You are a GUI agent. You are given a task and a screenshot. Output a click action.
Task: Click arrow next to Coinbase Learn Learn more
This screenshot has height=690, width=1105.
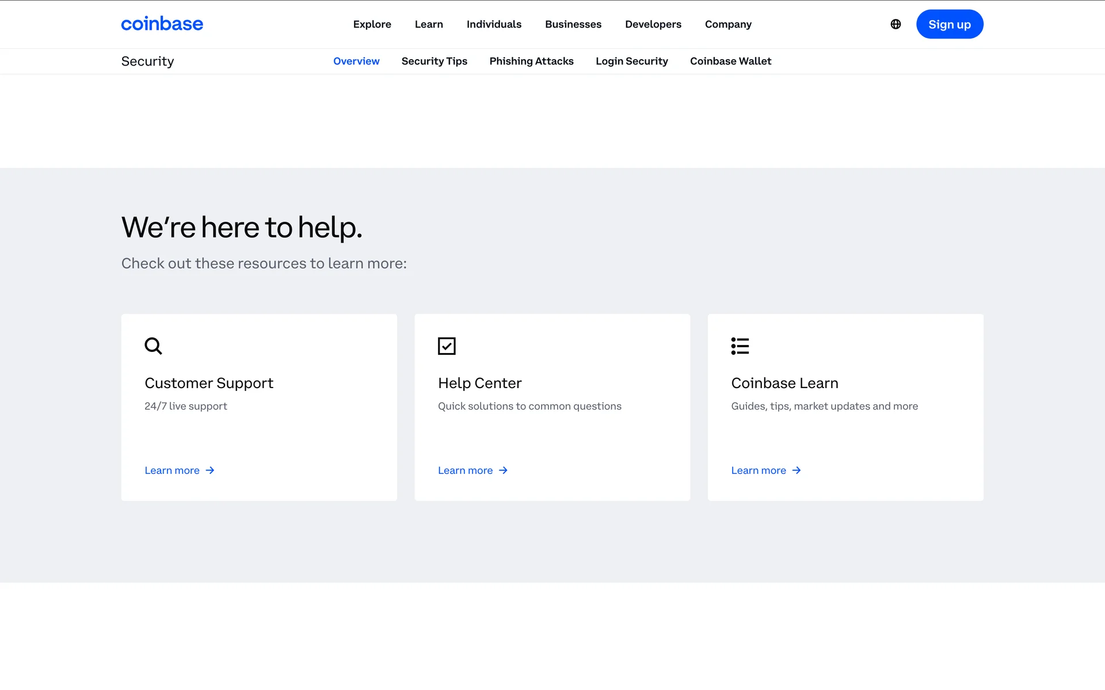(797, 470)
